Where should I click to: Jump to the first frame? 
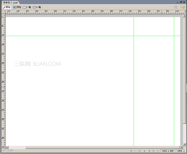coord(131,151)
